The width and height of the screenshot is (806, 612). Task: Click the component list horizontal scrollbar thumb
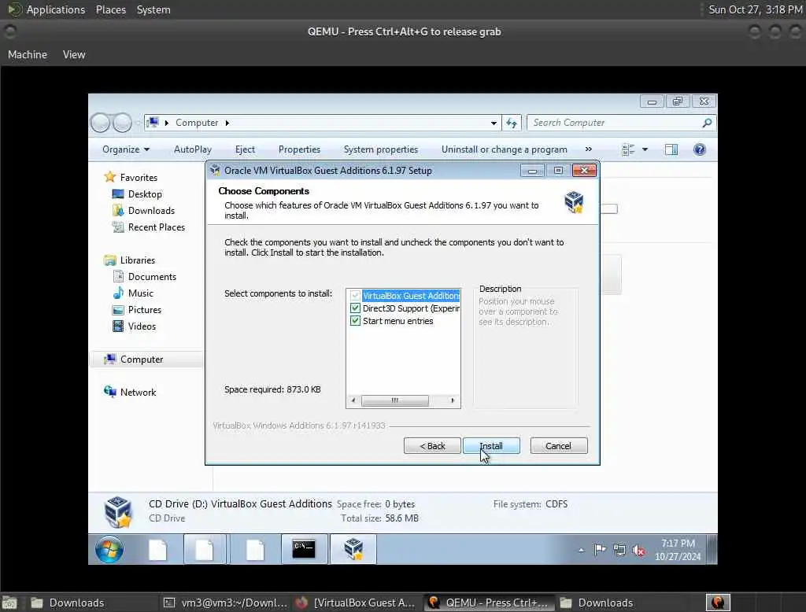395,400
